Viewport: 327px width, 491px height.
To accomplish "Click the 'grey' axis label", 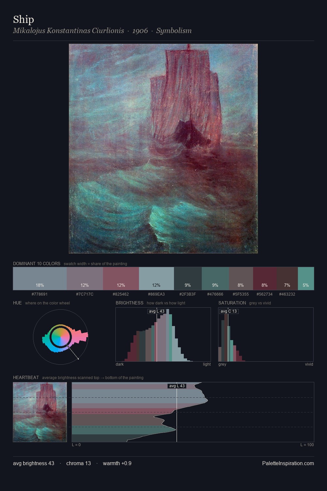I will point(222,364).
